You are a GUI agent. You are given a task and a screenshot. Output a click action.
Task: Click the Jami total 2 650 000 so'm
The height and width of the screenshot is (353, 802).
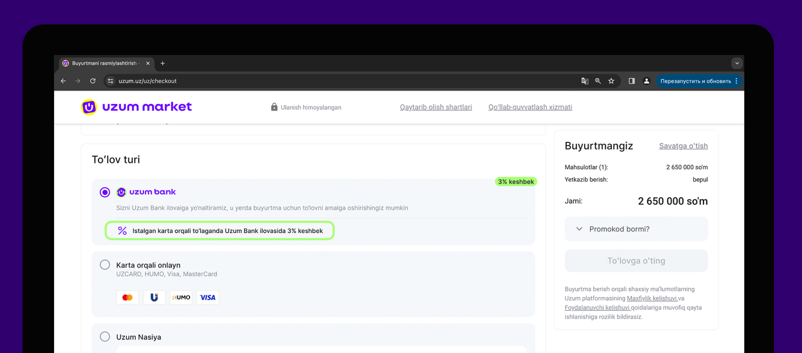673,201
